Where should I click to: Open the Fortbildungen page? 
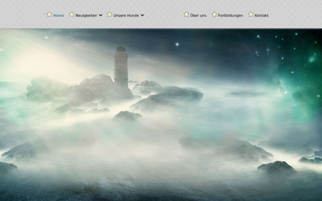click(x=230, y=16)
